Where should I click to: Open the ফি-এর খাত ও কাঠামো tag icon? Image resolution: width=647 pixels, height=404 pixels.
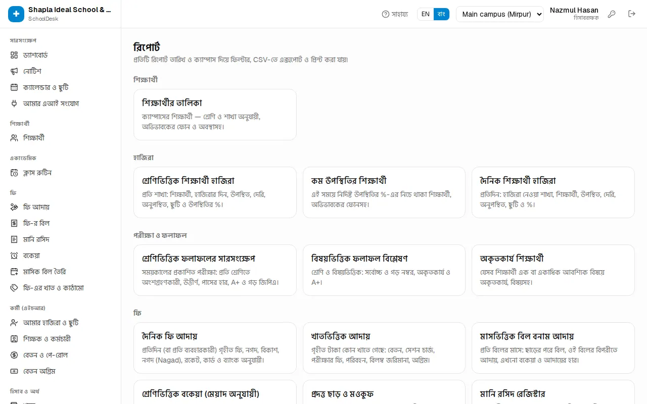point(14,288)
